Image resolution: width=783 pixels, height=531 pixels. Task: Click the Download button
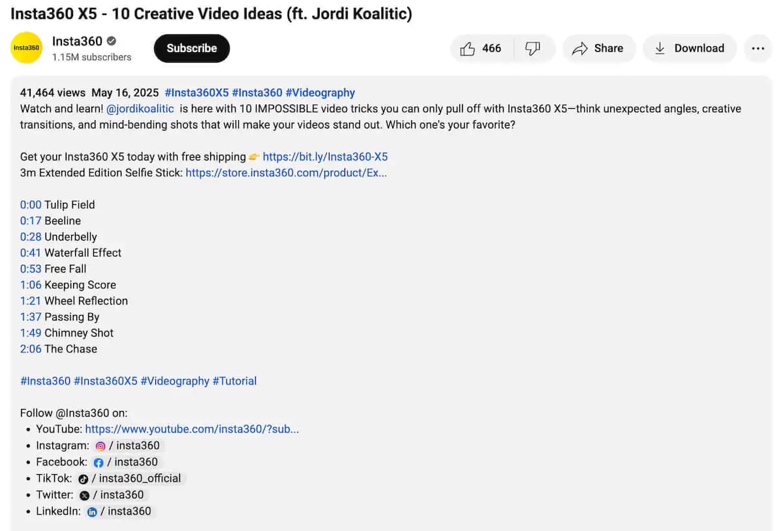point(690,48)
